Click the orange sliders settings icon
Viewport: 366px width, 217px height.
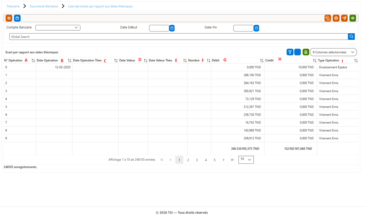tap(9, 18)
